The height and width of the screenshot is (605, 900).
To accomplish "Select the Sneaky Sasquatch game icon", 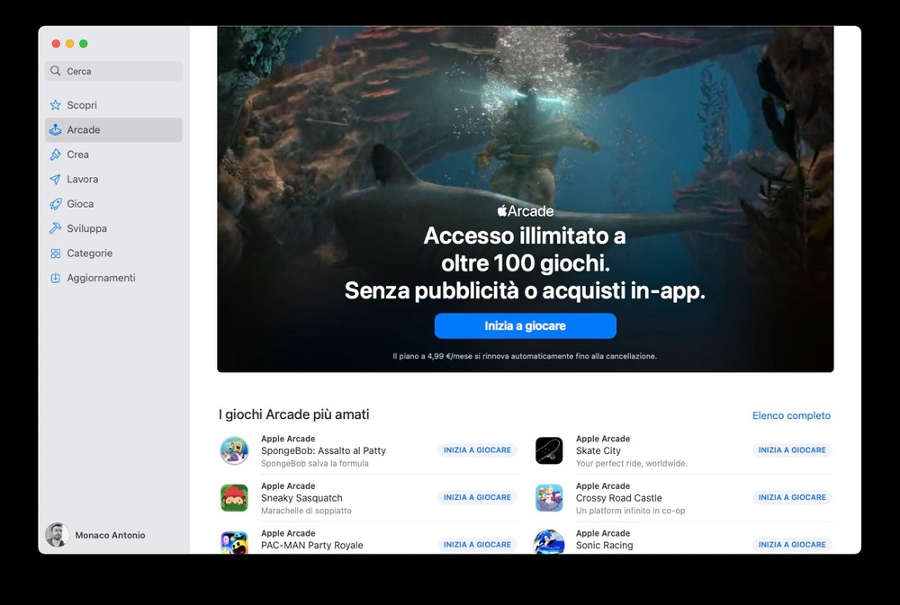I will 234,498.
